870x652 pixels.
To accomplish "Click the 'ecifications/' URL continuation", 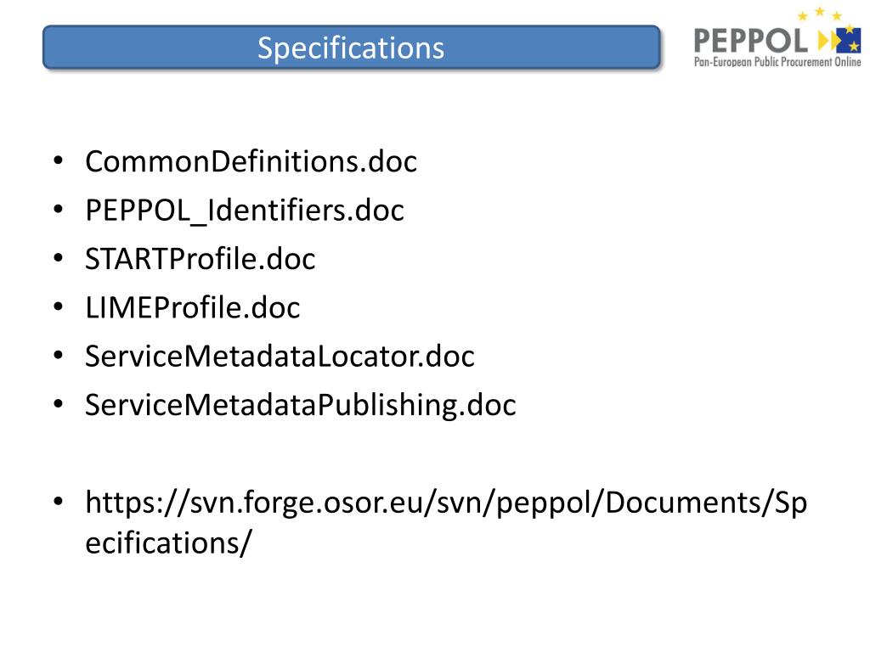I will [x=168, y=542].
